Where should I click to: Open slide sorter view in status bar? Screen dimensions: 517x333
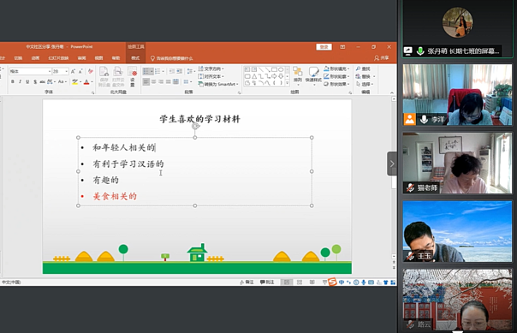tap(300, 282)
